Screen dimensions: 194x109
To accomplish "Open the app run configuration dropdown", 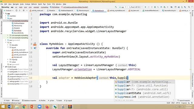I will click(122, 7).
